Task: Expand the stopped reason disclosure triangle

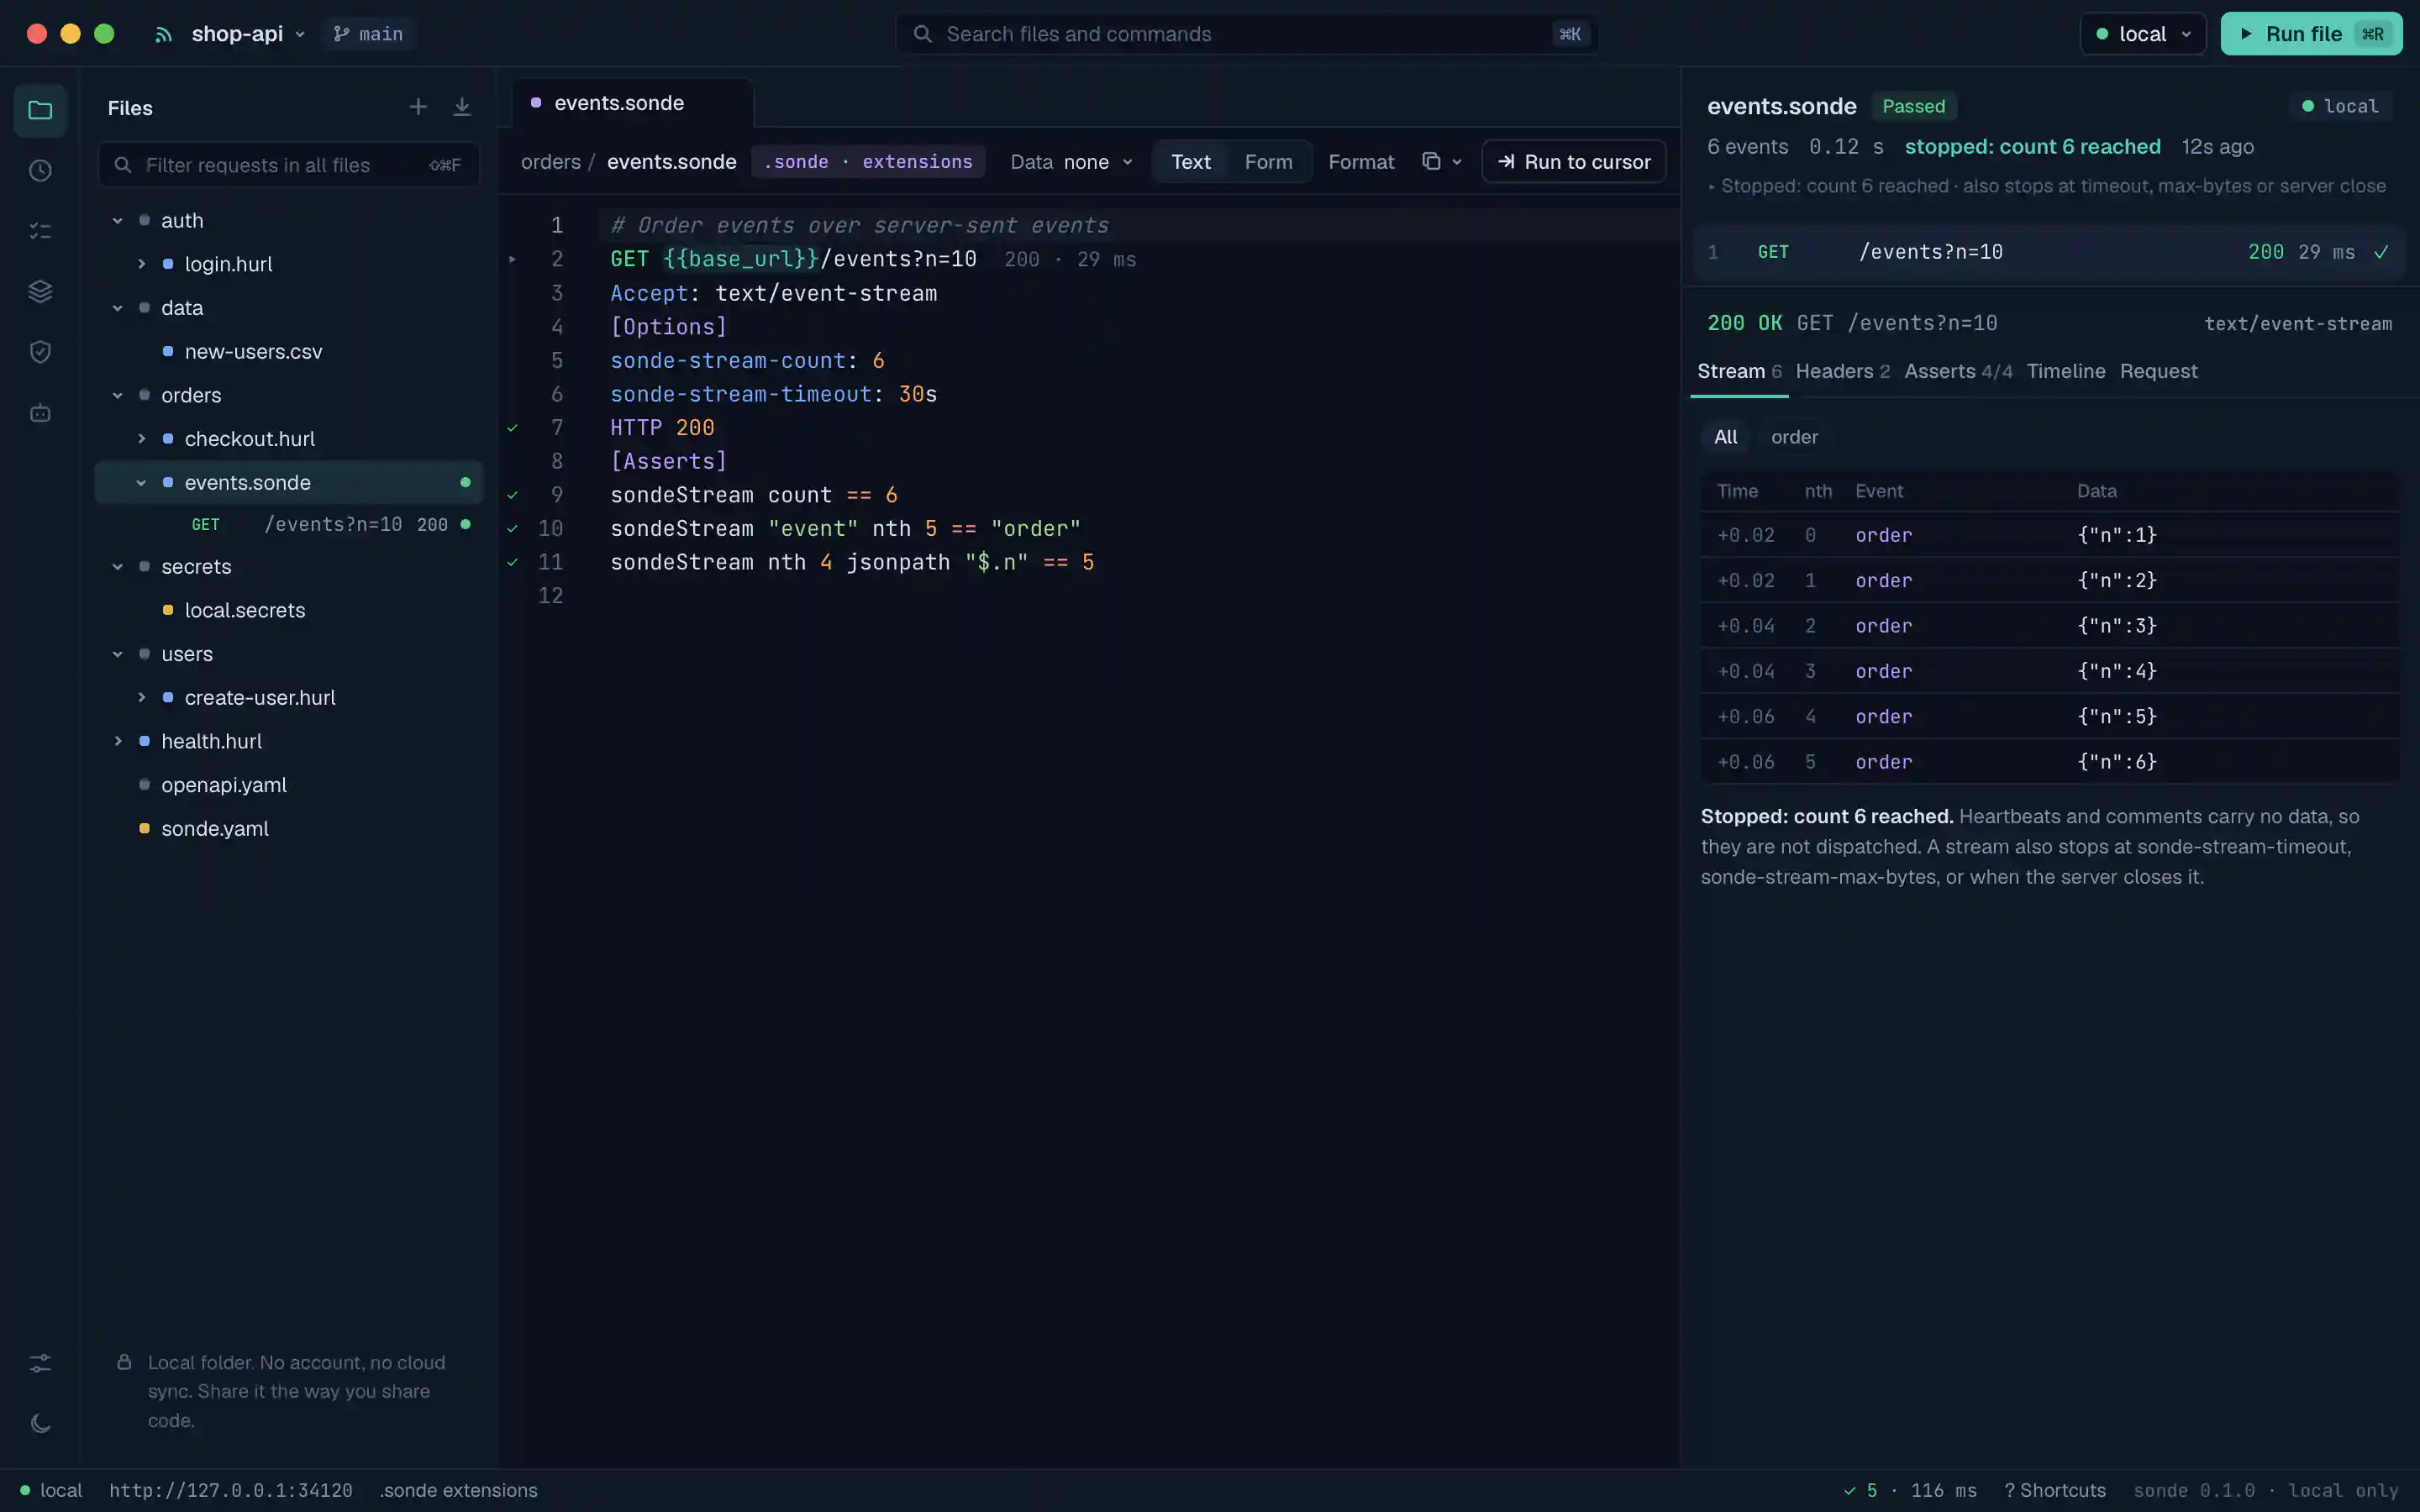Action: pyautogui.click(x=1712, y=187)
